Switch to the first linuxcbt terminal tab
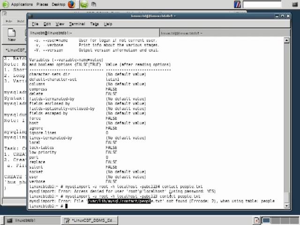The image size is (300, 225). pos(94,33)
